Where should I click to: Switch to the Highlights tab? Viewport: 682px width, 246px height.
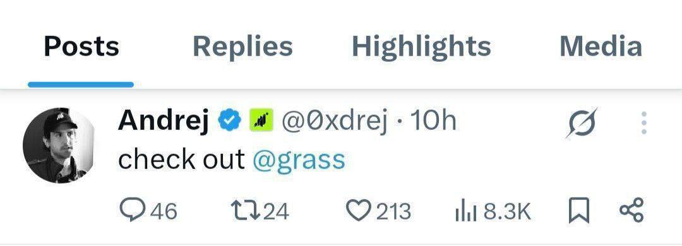click(x=421, y=47)
